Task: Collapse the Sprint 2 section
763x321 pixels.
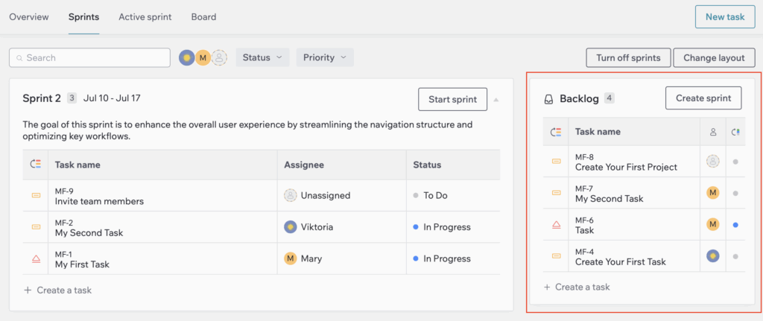Action: [496, 100]
